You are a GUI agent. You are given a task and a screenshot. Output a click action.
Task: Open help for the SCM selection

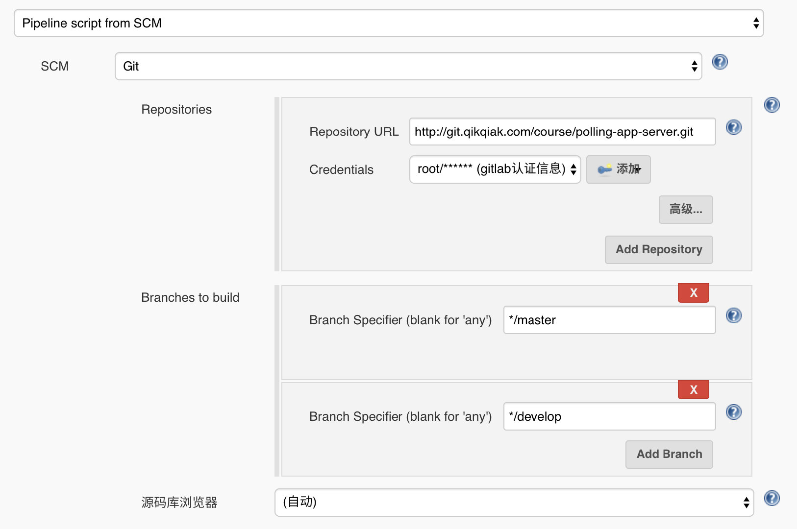[x=719, y=62]
